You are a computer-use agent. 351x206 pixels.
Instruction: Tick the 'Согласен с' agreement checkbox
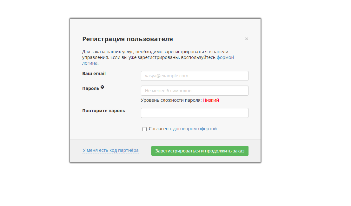coord(144,129)
